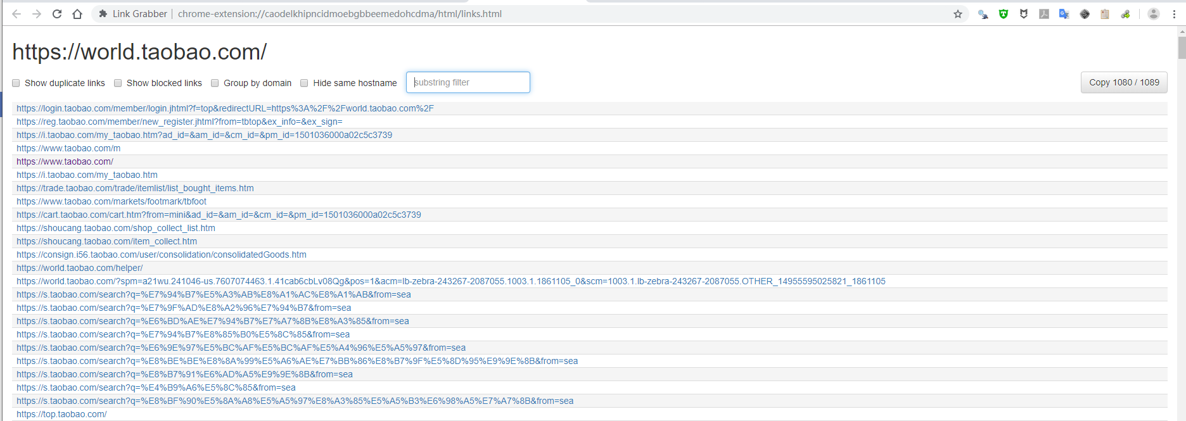Image resolution: width=1186 pixels, height=421 pixels.
Task: Open search link ending %8C%85&from=sea starting %E7%94
Action: [183, 334]
